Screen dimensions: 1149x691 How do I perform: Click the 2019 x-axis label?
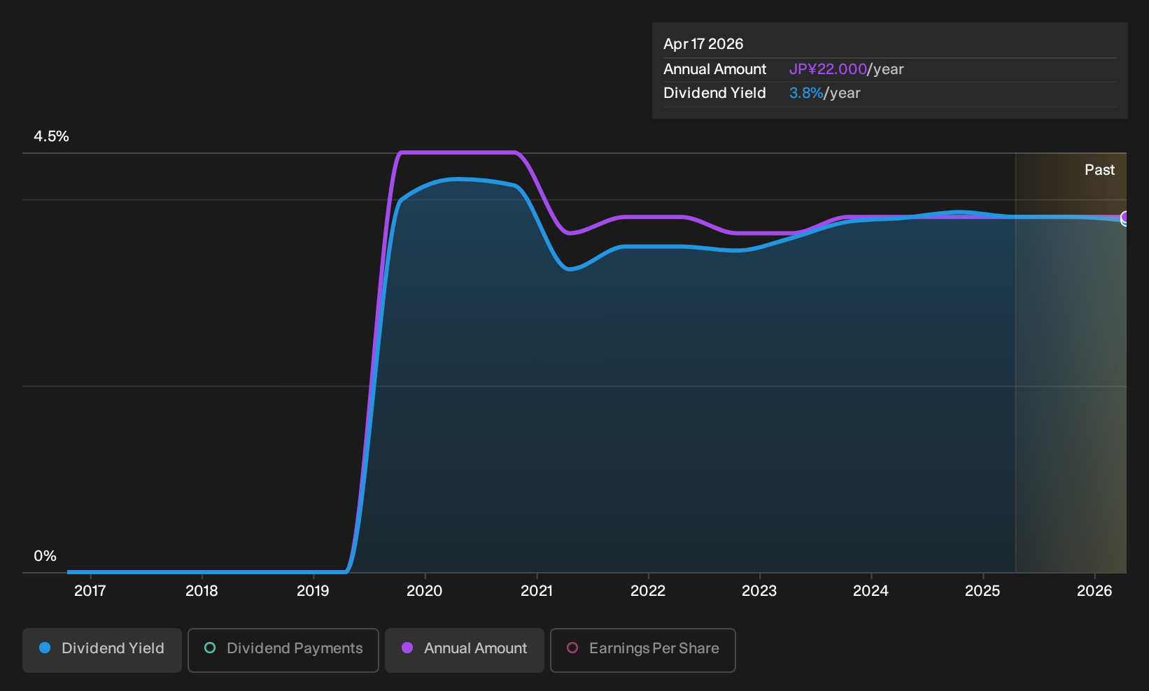tap(313, 591)
